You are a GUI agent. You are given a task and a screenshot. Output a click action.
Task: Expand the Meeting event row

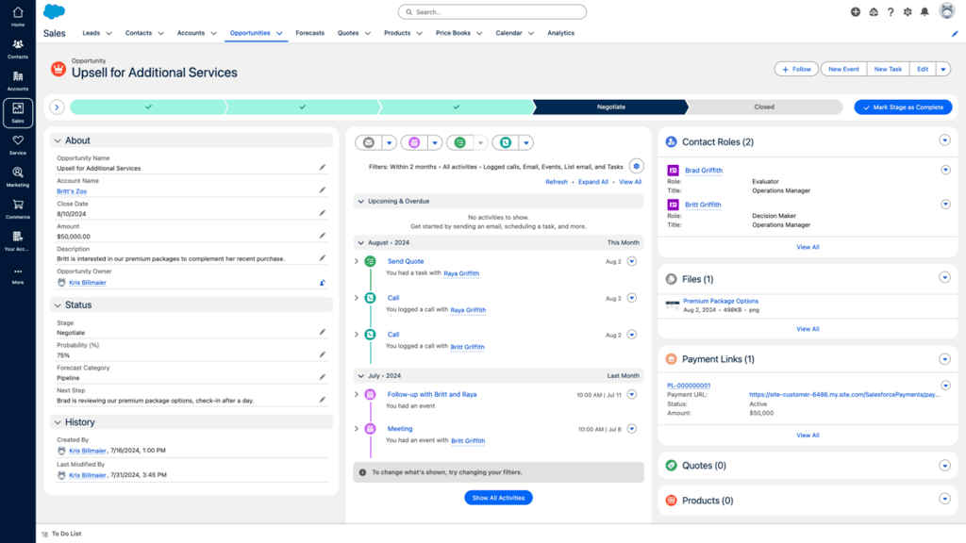click(356, 429)
